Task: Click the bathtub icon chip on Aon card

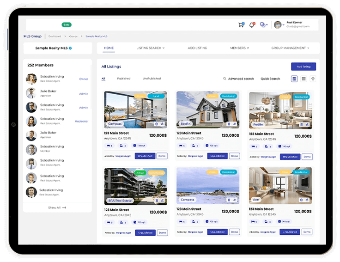Action: coord(267,221)
